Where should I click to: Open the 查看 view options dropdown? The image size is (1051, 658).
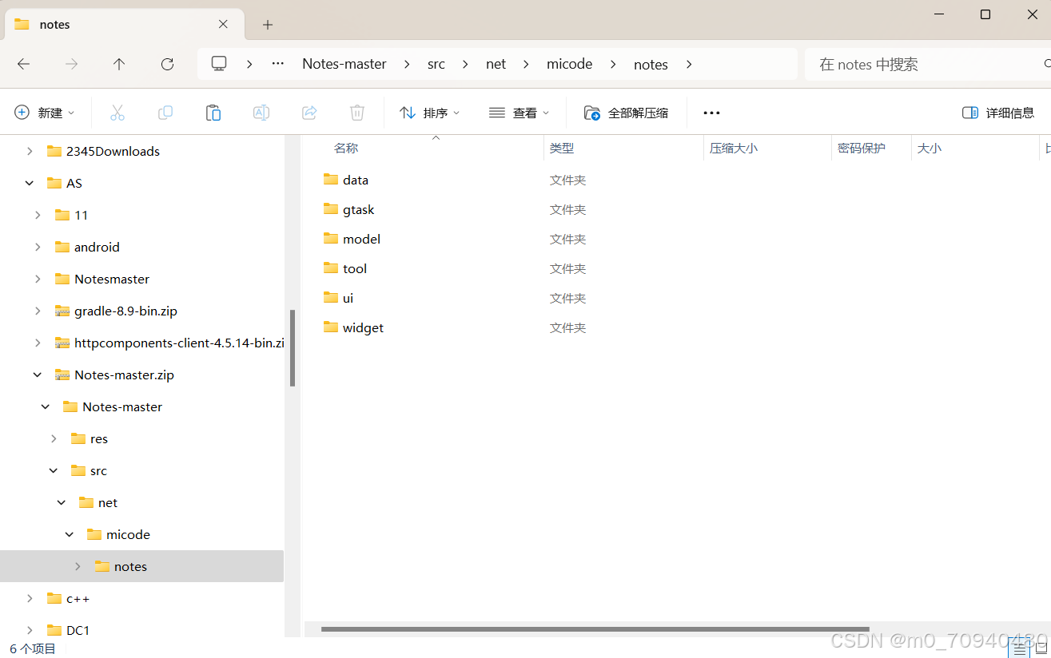tap(519, 112)
